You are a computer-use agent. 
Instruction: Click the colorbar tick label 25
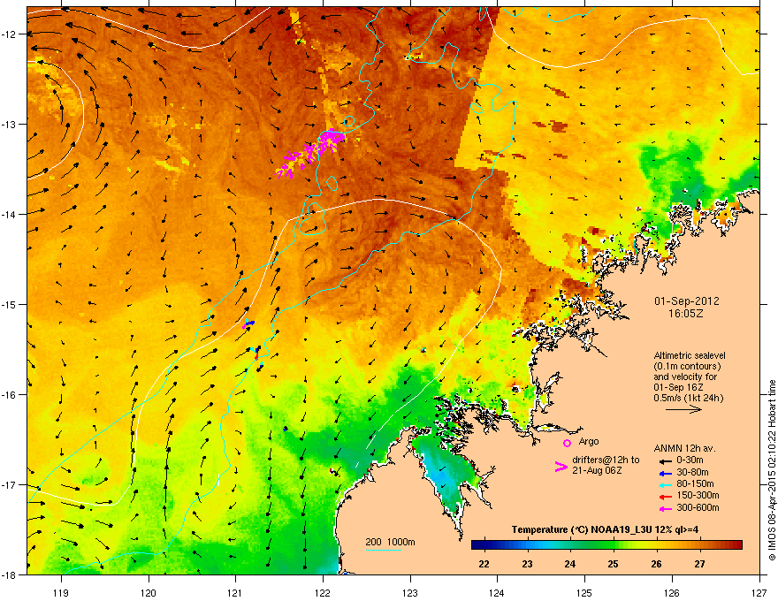click(614, 564)
